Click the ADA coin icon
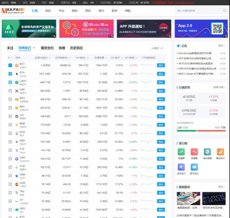The width and height of the screenshot is (230, 218). click(x=17, y=142)
